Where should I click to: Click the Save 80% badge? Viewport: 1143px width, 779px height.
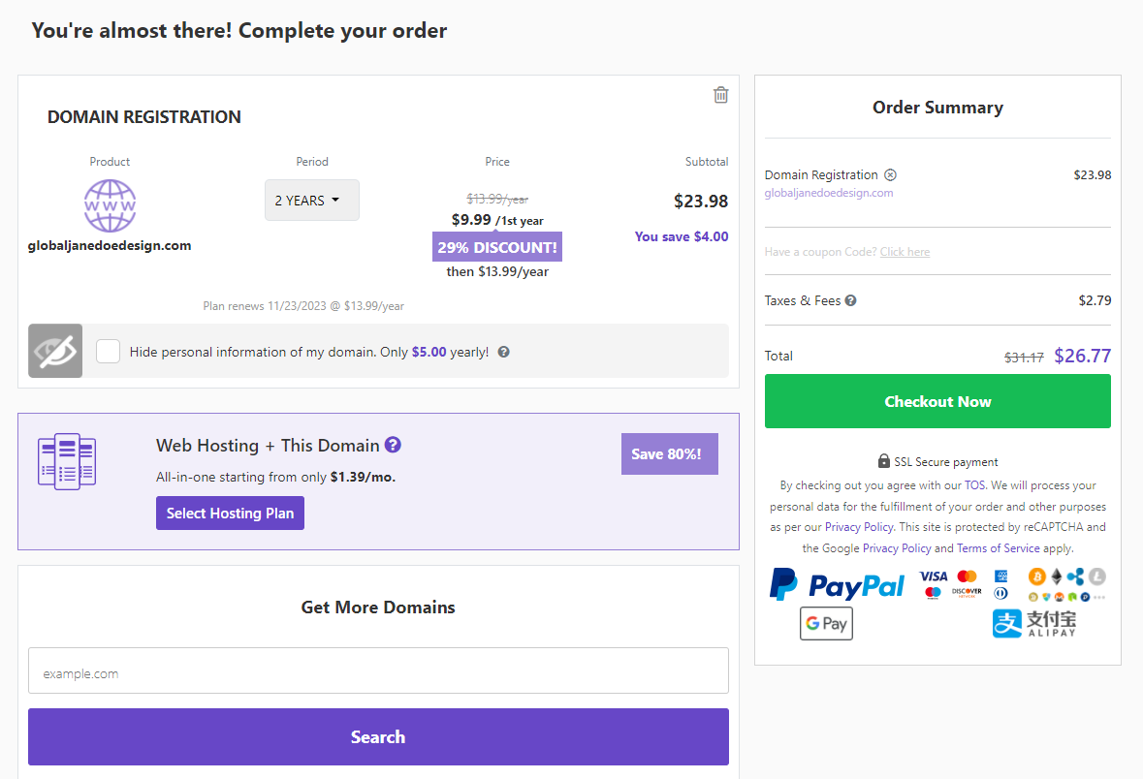[x=669, y=453]
